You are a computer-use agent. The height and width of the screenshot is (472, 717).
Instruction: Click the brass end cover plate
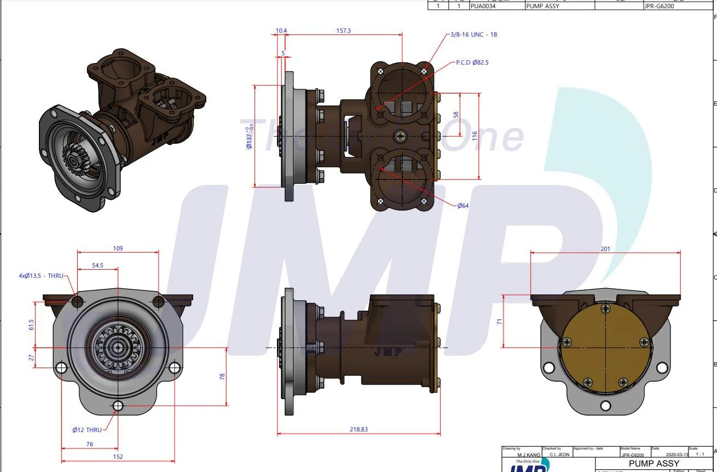point(605,348)
